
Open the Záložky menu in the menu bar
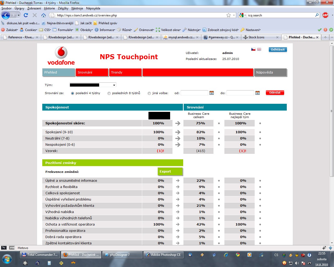pyautogui.click(x=63, y=8)
